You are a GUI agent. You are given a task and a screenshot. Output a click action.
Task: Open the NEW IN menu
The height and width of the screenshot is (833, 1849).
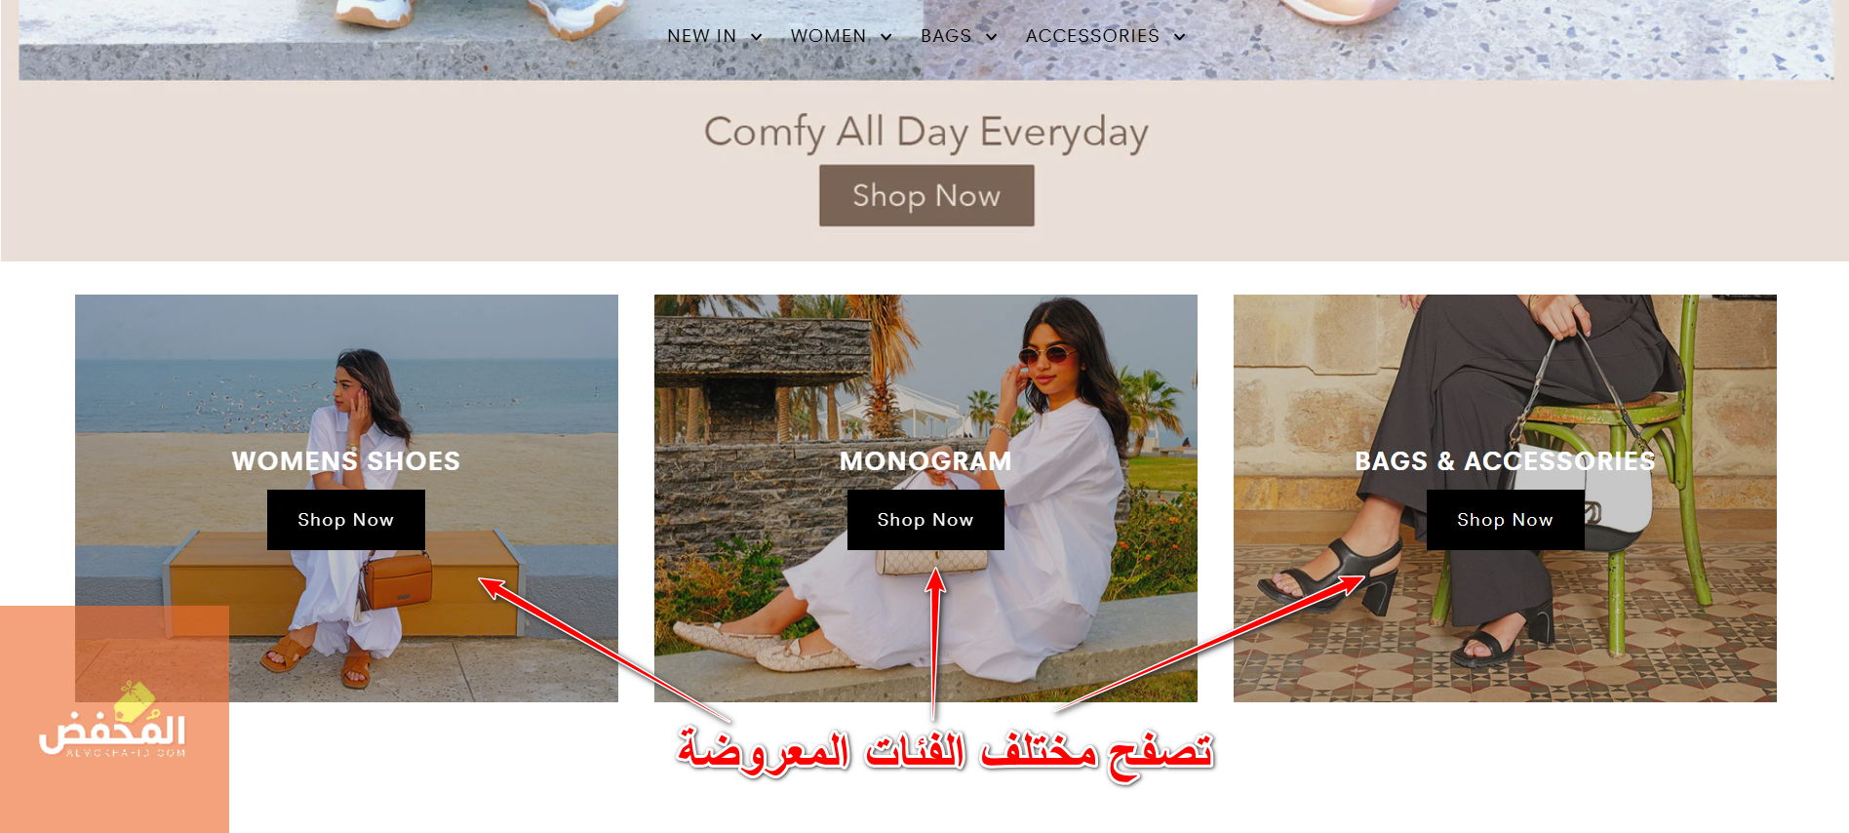point(702,36)
